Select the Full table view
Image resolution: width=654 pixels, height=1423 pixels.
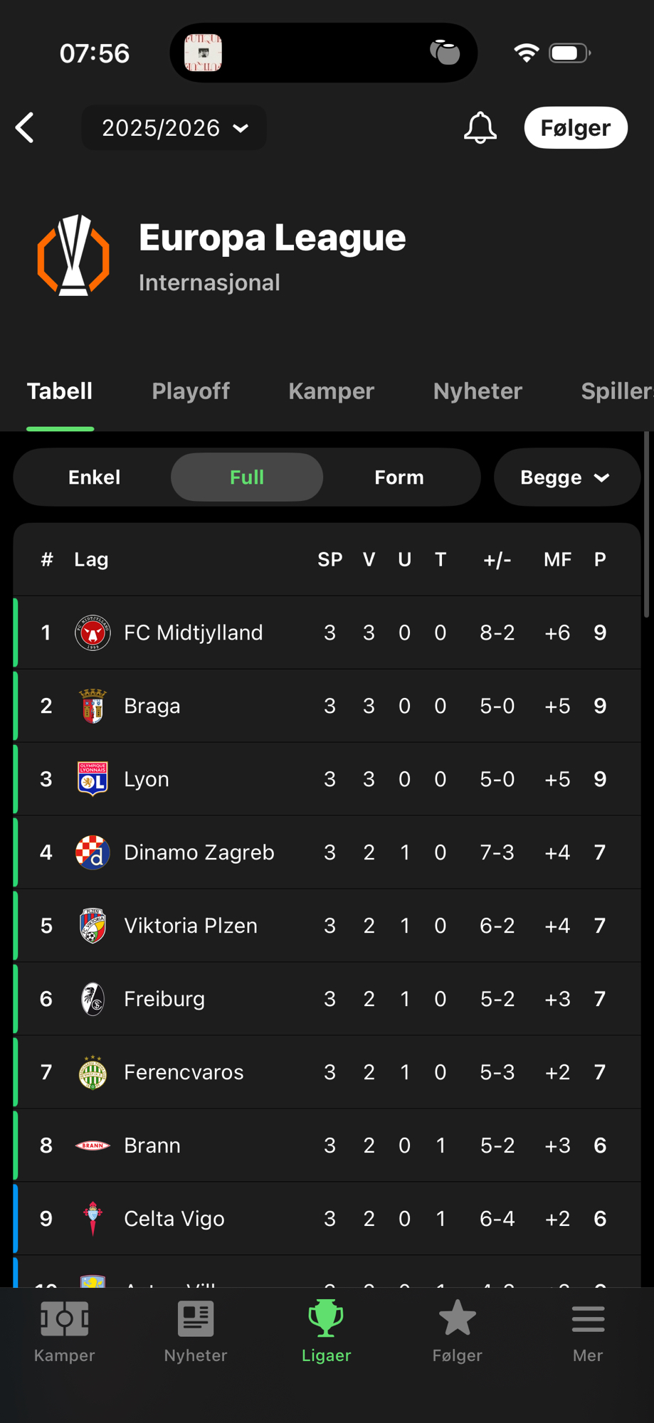click(x=247, y=477)
